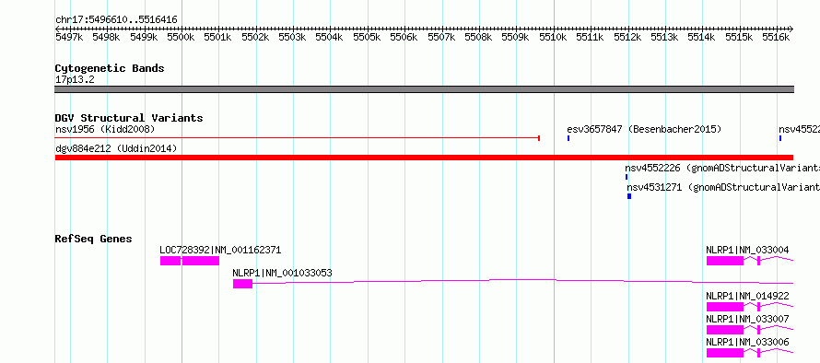
Task: Select the LOC728392 magenta exon block
Action: (x=190, y=261)
